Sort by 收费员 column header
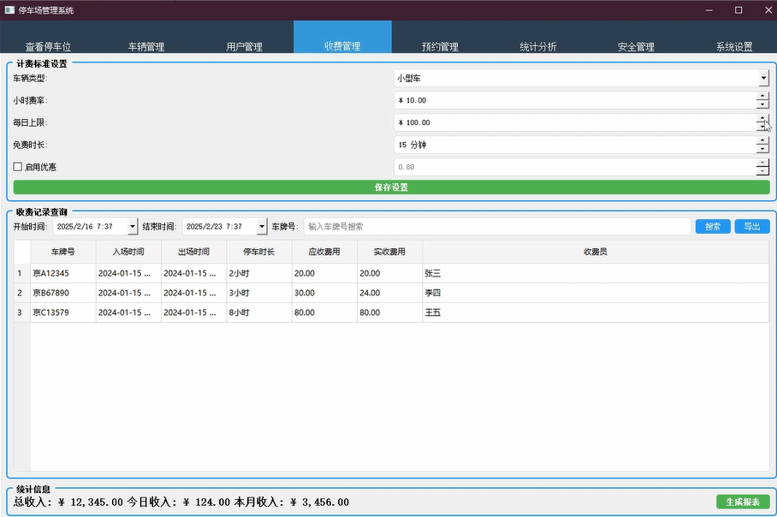The width and height of the screenshot is (777, 517). pos(596,252)
